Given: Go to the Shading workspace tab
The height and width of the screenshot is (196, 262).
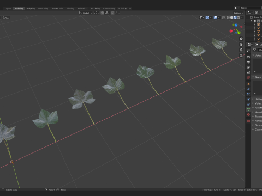Looking at the screenshot, I should (70, 8).
